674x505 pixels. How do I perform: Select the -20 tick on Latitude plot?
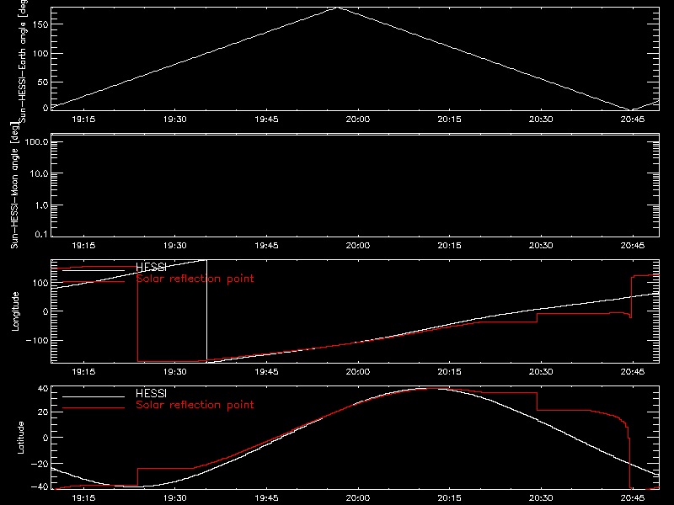pos(40,464)
